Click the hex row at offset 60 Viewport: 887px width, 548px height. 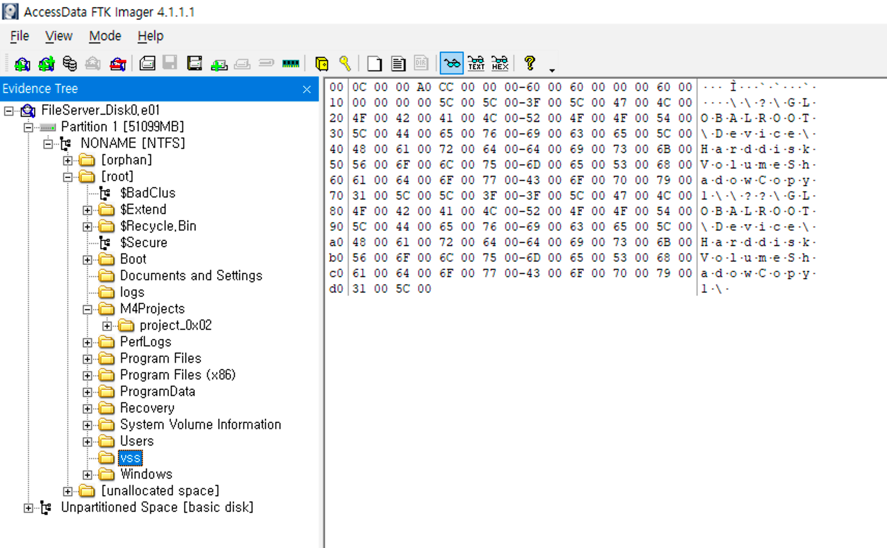coord(573,180)
